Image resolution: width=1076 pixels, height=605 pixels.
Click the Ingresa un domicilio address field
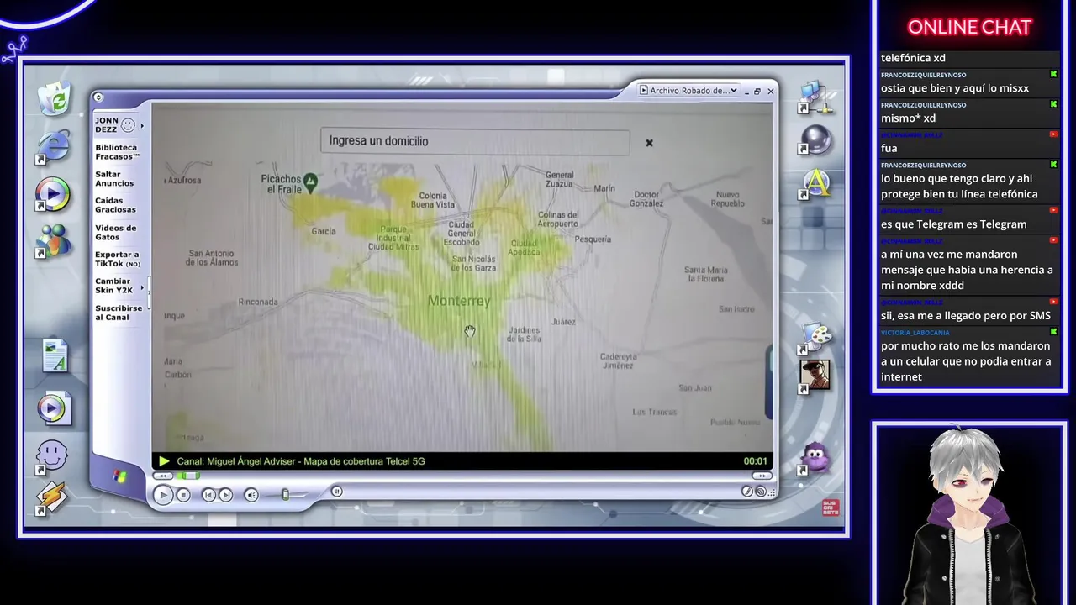(x=474, y=141)
